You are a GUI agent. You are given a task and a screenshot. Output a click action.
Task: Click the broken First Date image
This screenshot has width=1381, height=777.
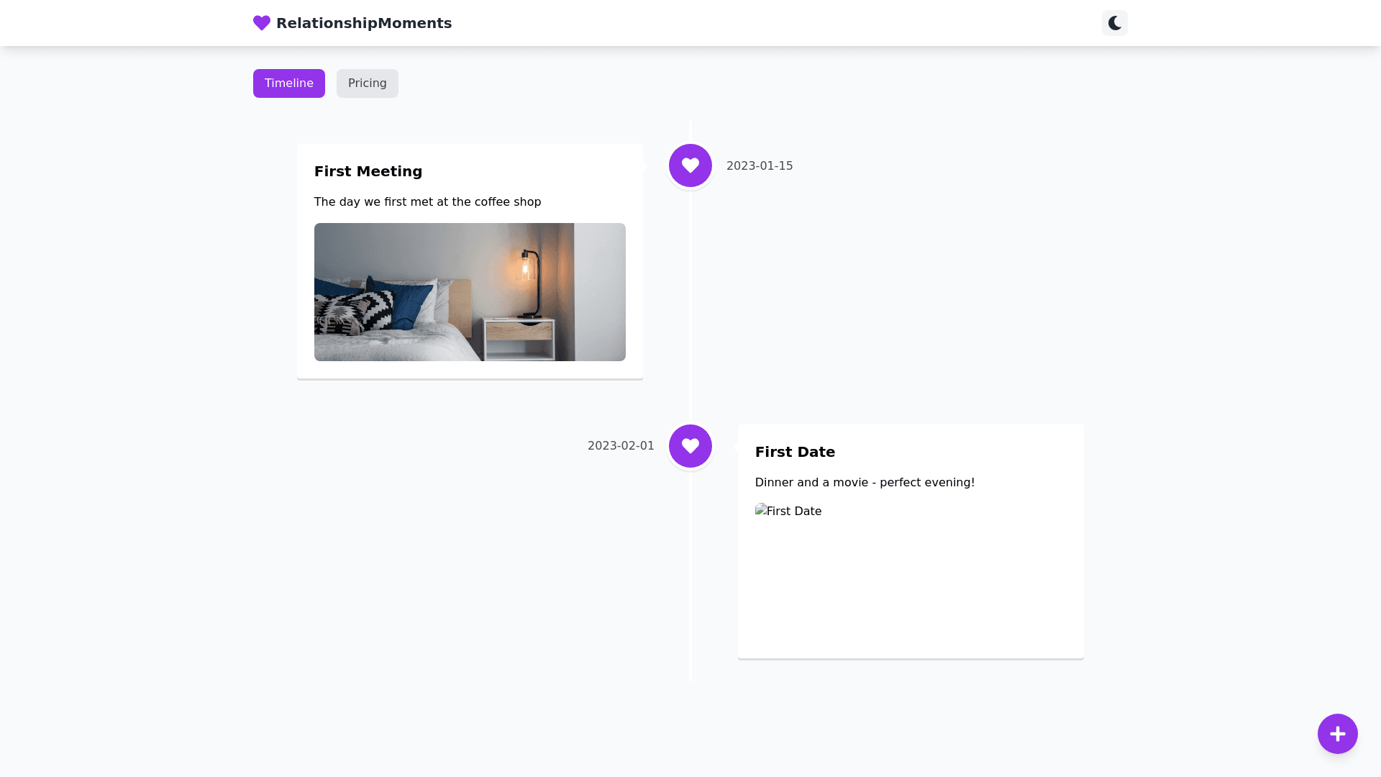point(788,511)
